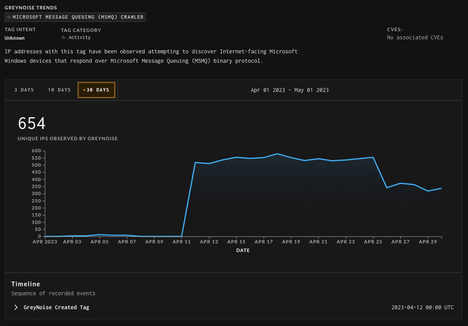Click the GreyNoise Created Tag label
Image resolution: width=468 pixels, height=326 pixels.
(x=57, y=307)
